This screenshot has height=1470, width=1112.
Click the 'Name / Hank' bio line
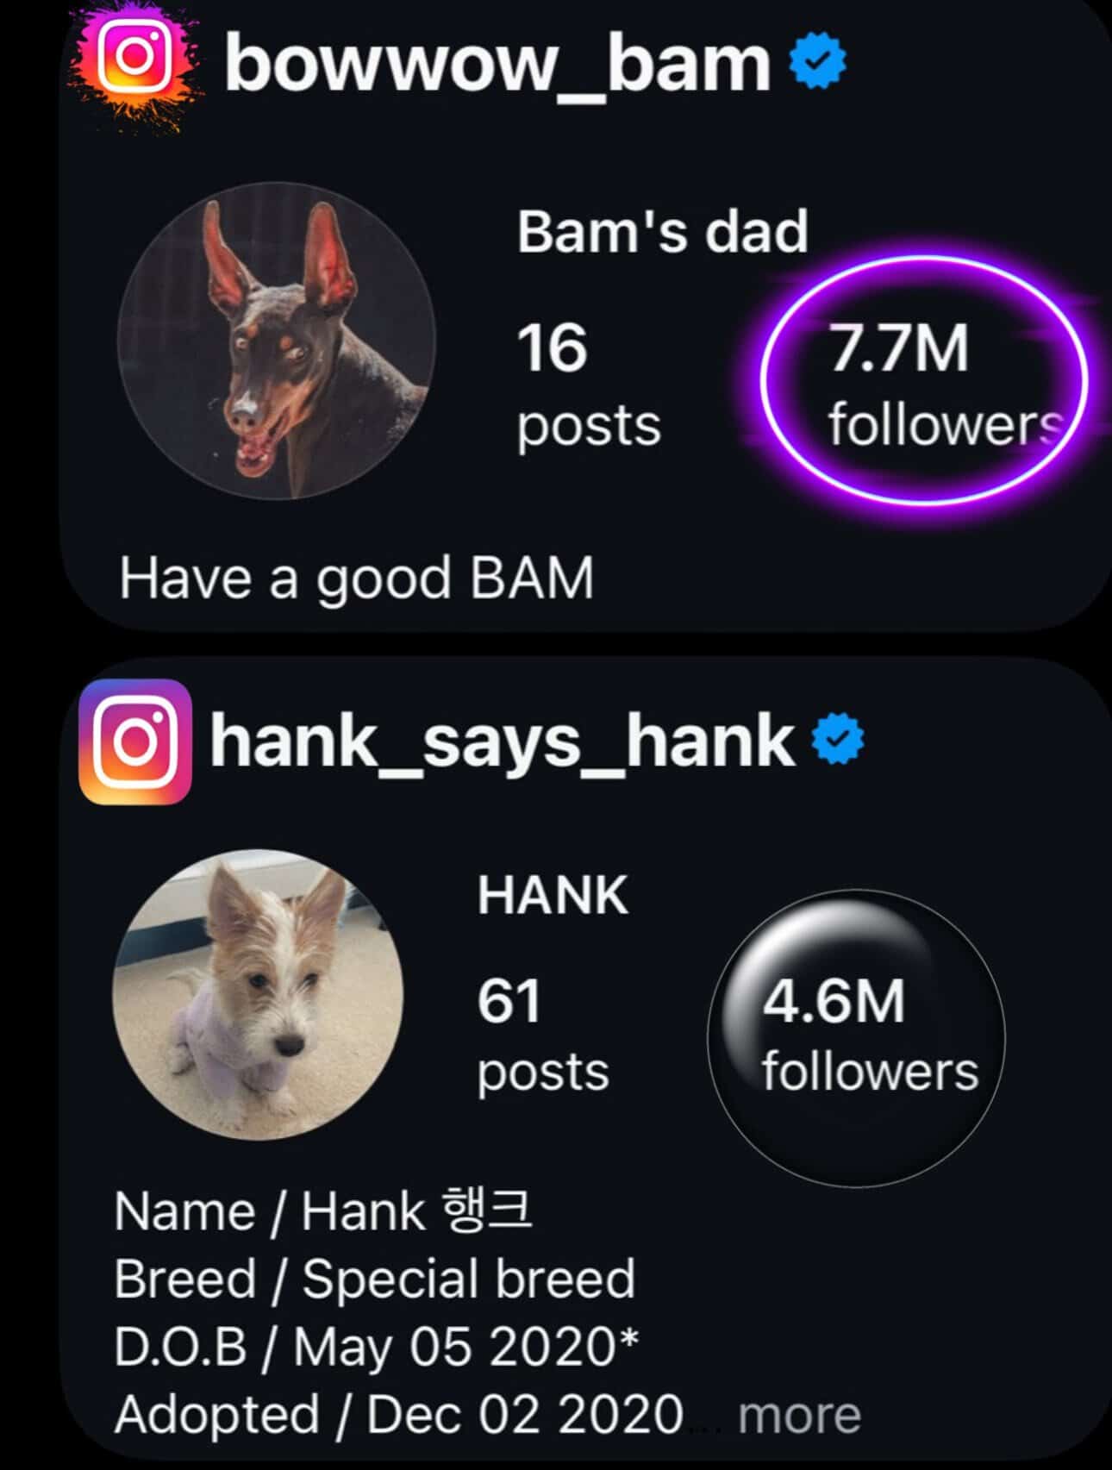tap(323, 1211)
